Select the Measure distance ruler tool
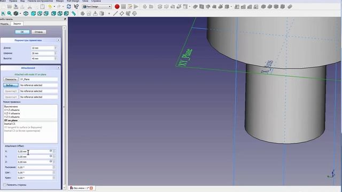This screenshot has height=192, width=342. (x=74, y=13)
